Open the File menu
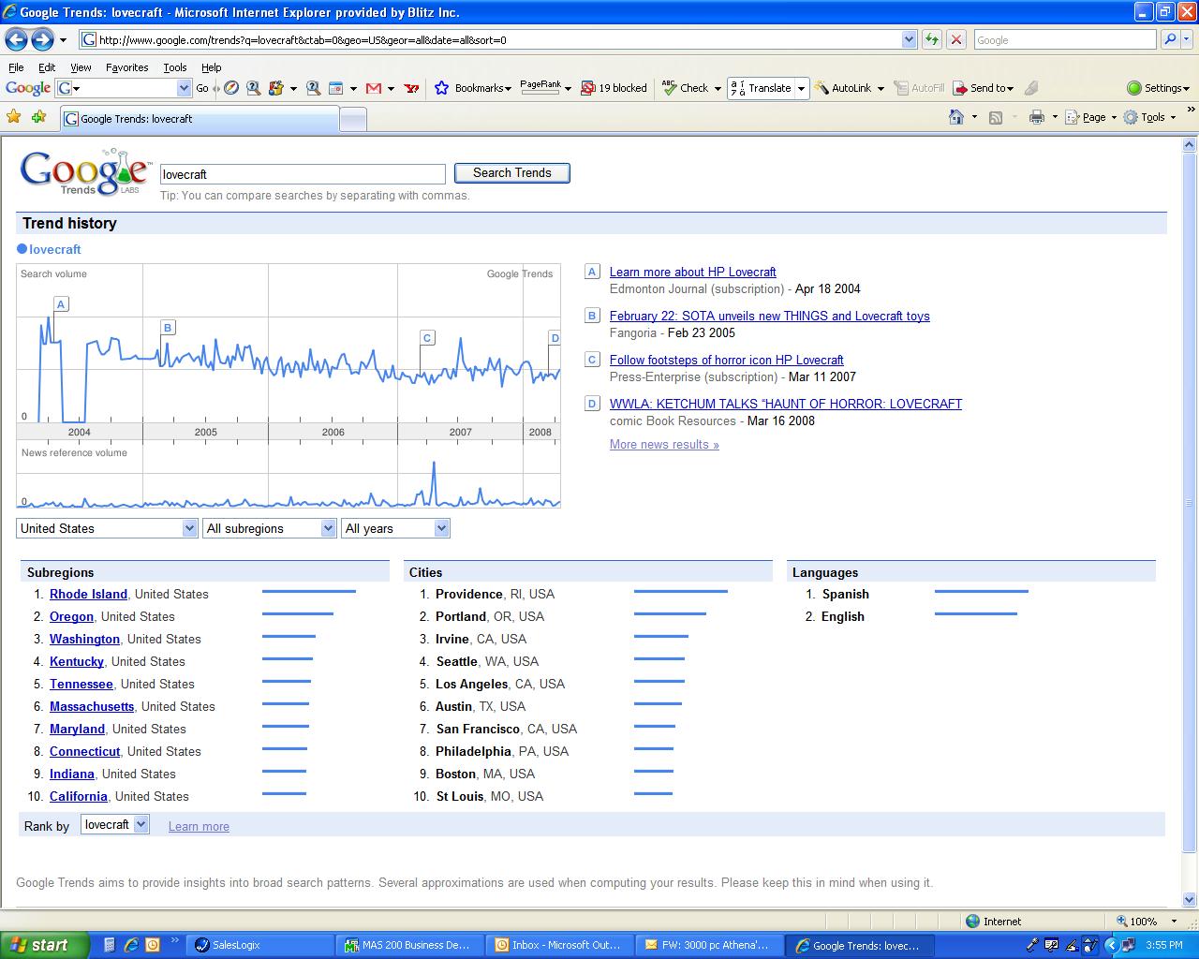The image size is (1199, 959). (x=16, y=67)
